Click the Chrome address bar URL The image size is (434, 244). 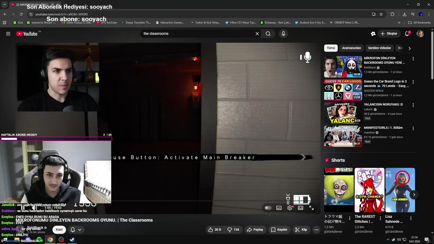click(x=61, y=14)
